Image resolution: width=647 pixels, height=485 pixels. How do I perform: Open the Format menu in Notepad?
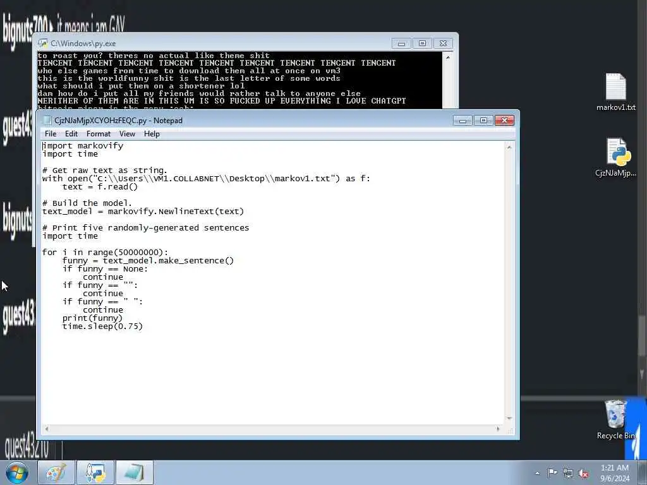(98, 134)
